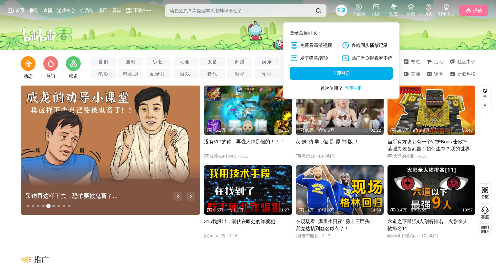Select the 综艺 category tag

158,62
